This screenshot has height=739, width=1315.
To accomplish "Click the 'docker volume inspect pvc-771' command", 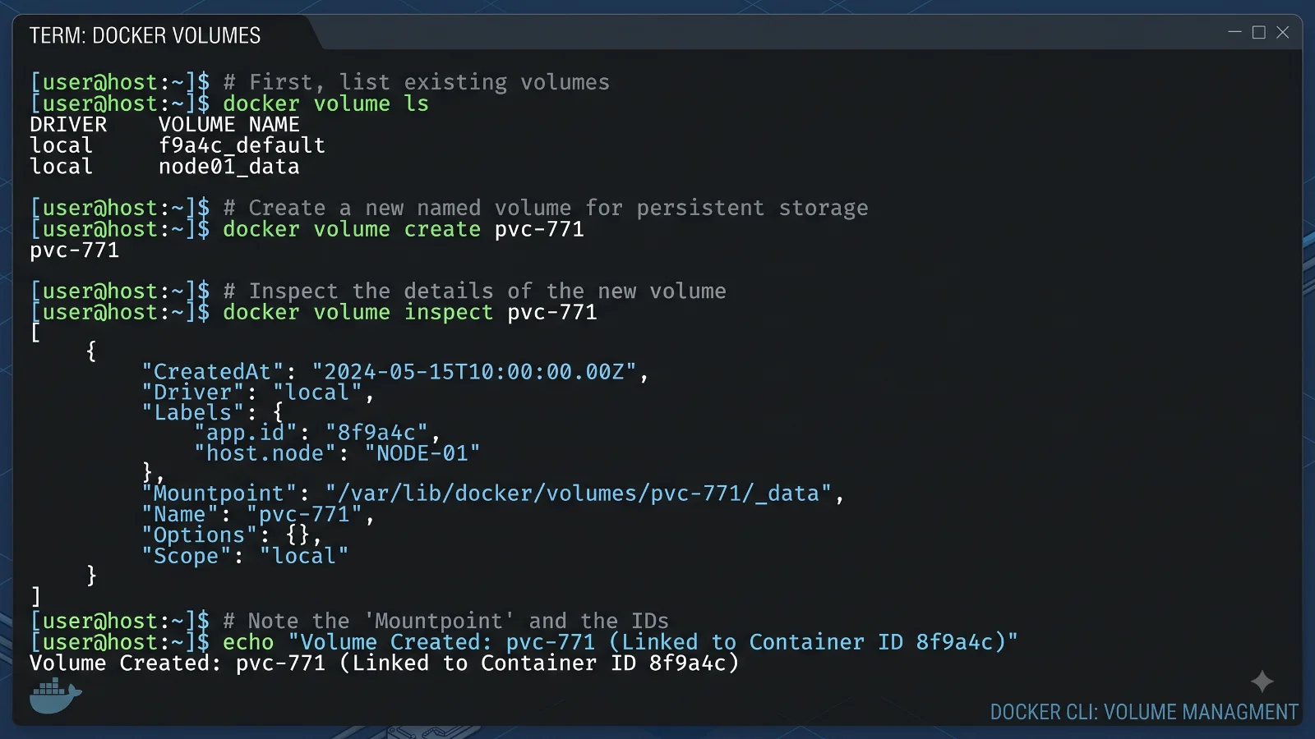I will (410, 312).
